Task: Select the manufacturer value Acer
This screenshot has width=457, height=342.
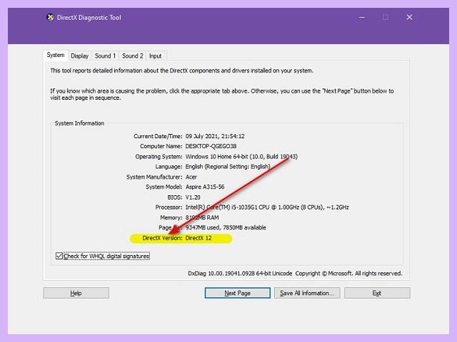Action: [191, 177]
